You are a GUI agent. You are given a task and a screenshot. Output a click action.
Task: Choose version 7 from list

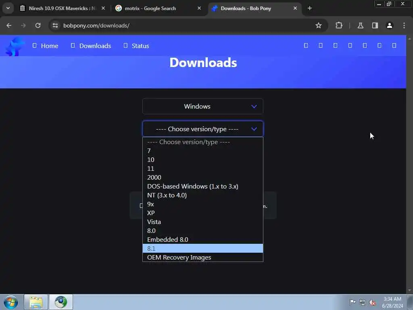pyautogui.click(x=203, y=151)
